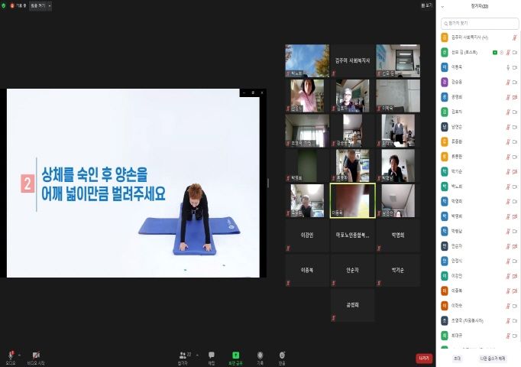Toggle muted mic on 김주미 사회복지사 row
Viewport: 521px width, 367px height.
(514, 37)
